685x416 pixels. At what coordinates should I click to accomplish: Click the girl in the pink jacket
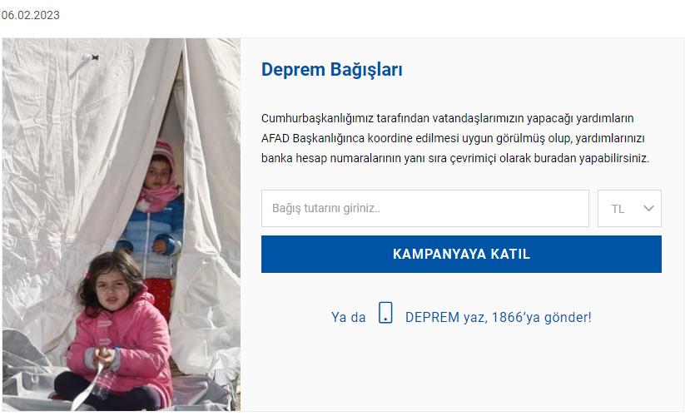pyautogui.click(x=116, y=332)
